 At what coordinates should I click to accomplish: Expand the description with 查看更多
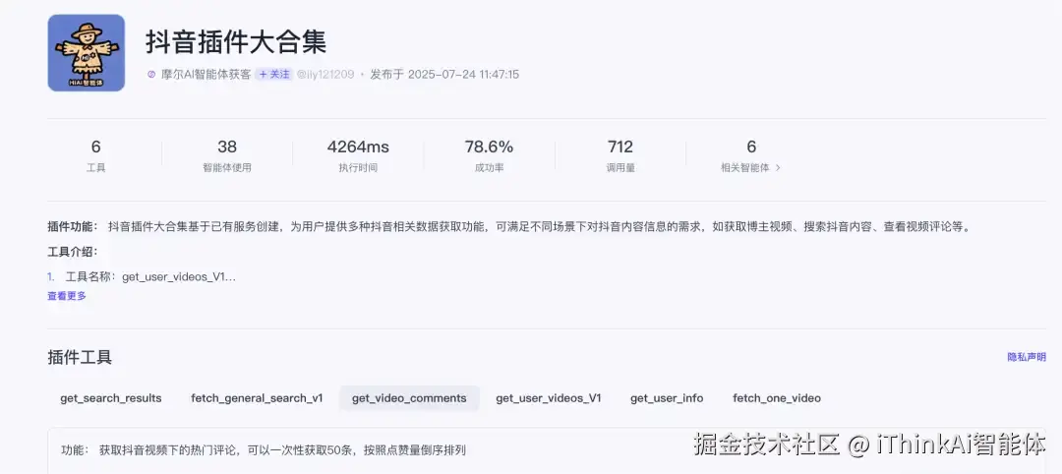(67, 296)
